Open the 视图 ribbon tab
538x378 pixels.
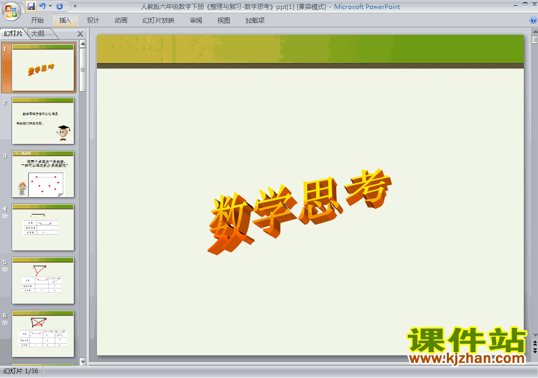pyautogui.click(x=224, y=21)
